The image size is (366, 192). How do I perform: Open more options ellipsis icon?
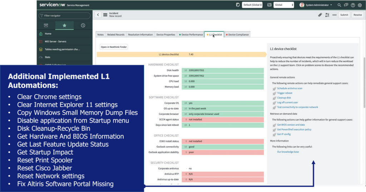click(x=335, y=15)
